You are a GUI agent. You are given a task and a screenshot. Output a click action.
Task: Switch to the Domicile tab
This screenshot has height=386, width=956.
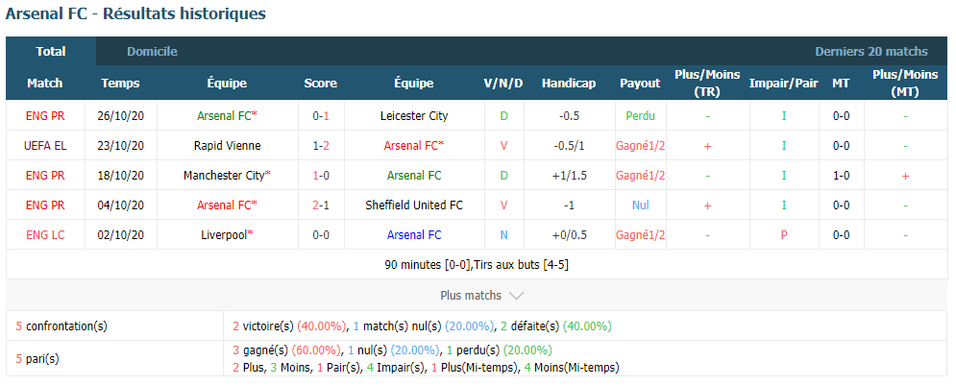coord(152,52)
